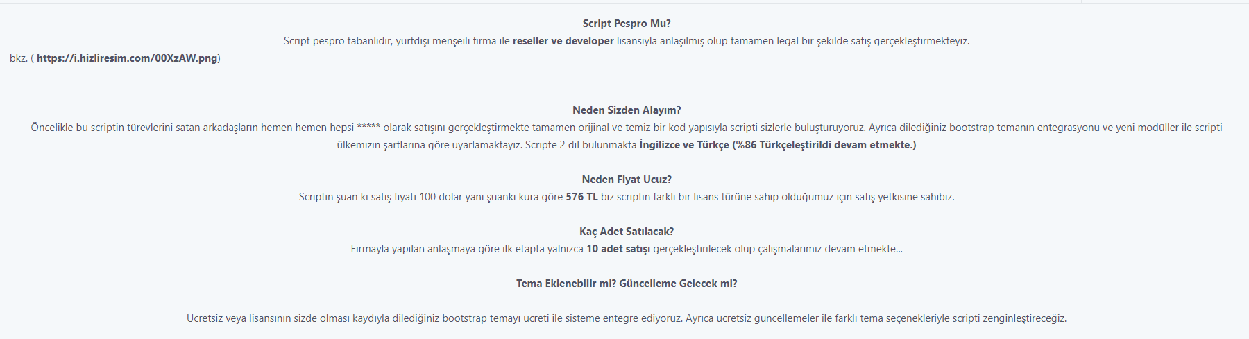Click the sentence starting "Scriptin şuan ki satış"
1249x339 pixels.
tap(627, 197)
